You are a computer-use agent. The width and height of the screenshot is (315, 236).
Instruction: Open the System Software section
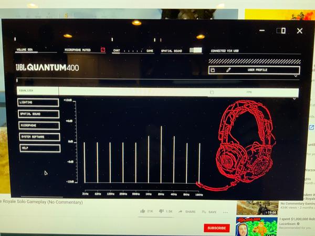click(x=39, y=137)
